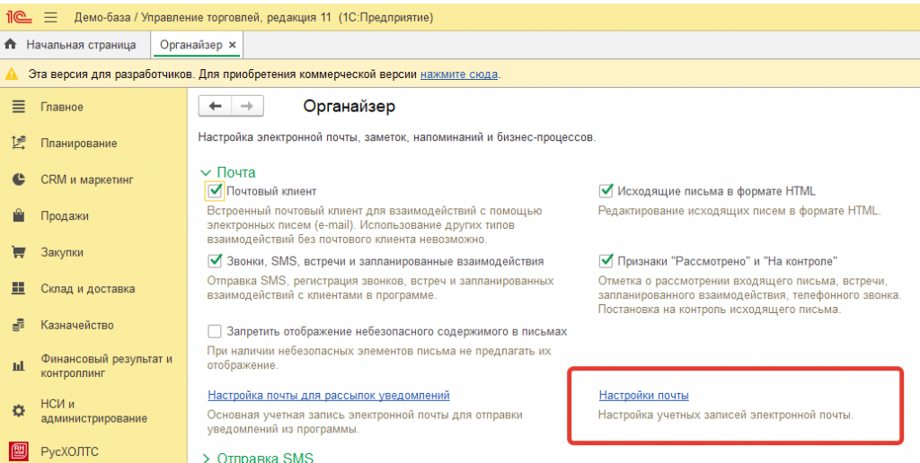
Task: Click the нажмите сюда link
Action: pos(459,74)
